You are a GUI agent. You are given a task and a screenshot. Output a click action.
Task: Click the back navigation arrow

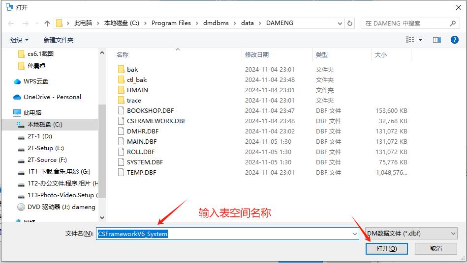11,23
